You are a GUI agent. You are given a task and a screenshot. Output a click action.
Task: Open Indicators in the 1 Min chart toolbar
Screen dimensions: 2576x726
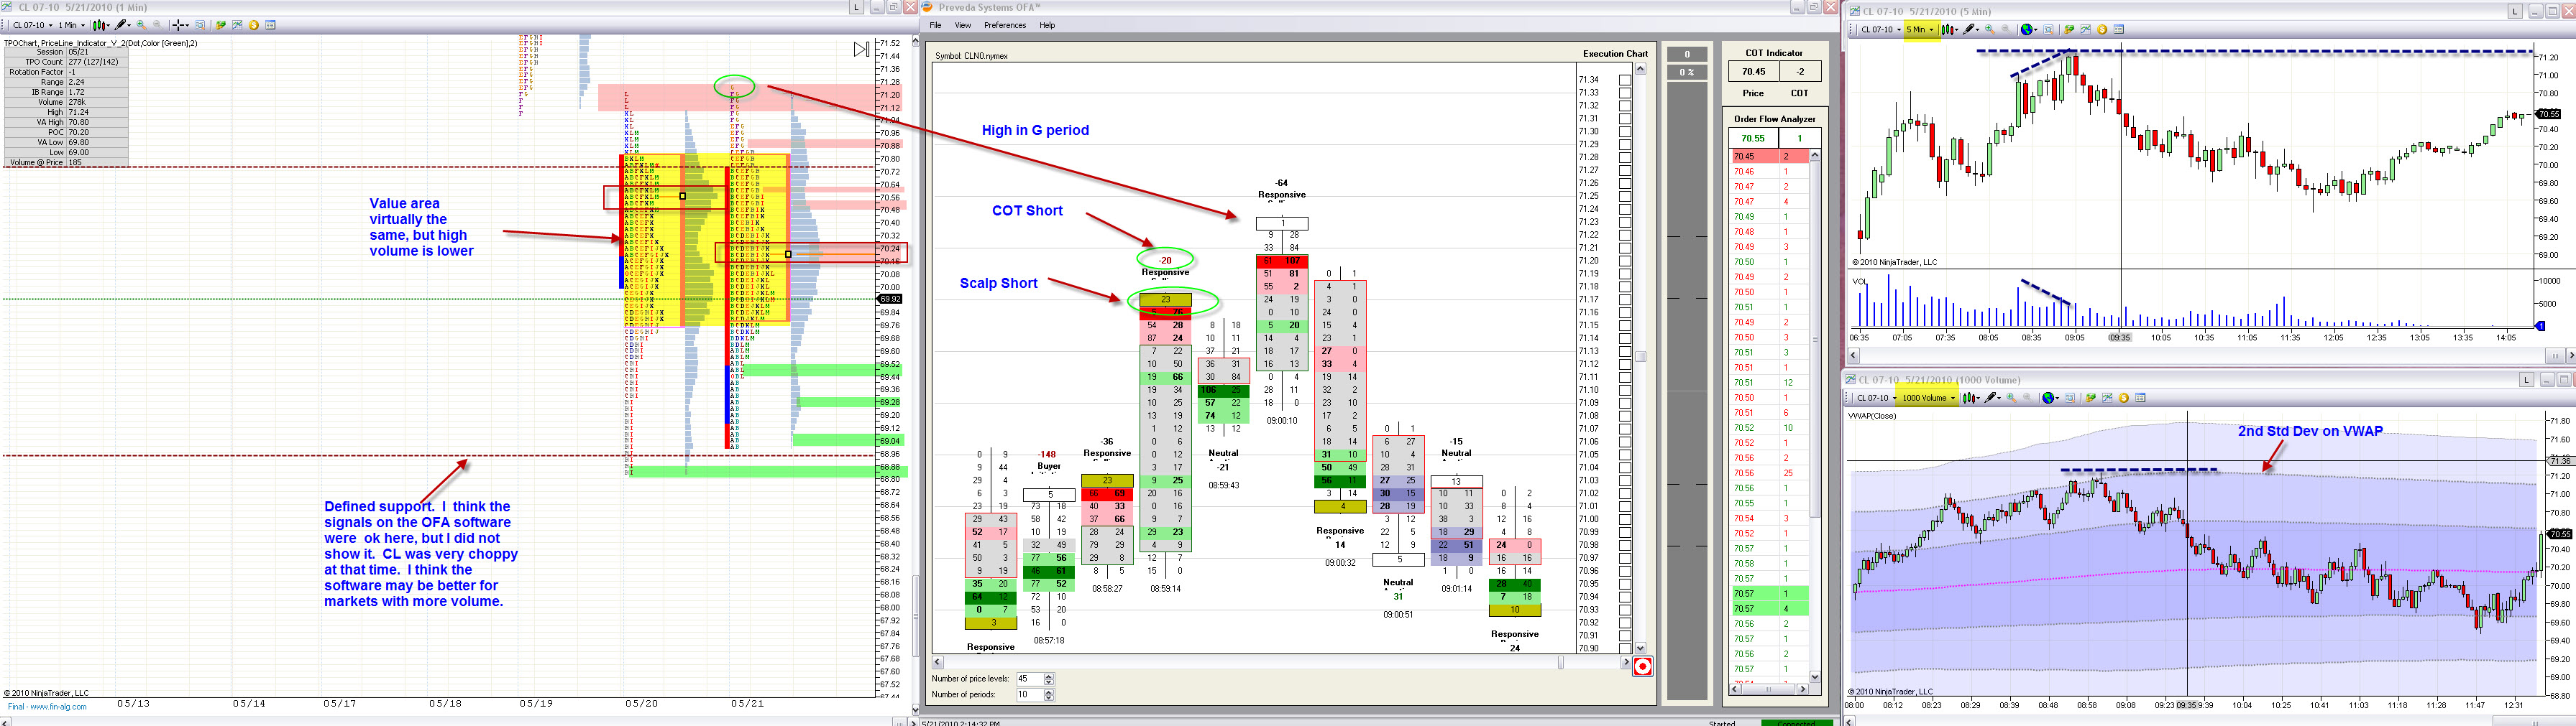coord(237,25)
